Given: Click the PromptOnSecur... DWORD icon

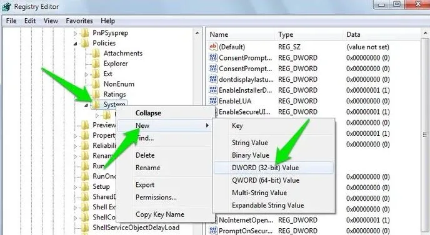Looking at the screenshot, I should tap(213, 231).
